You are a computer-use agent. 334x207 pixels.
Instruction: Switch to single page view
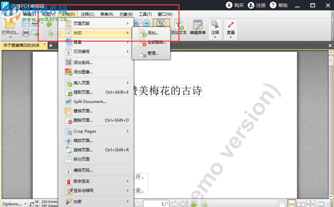[x=282, y=203]
